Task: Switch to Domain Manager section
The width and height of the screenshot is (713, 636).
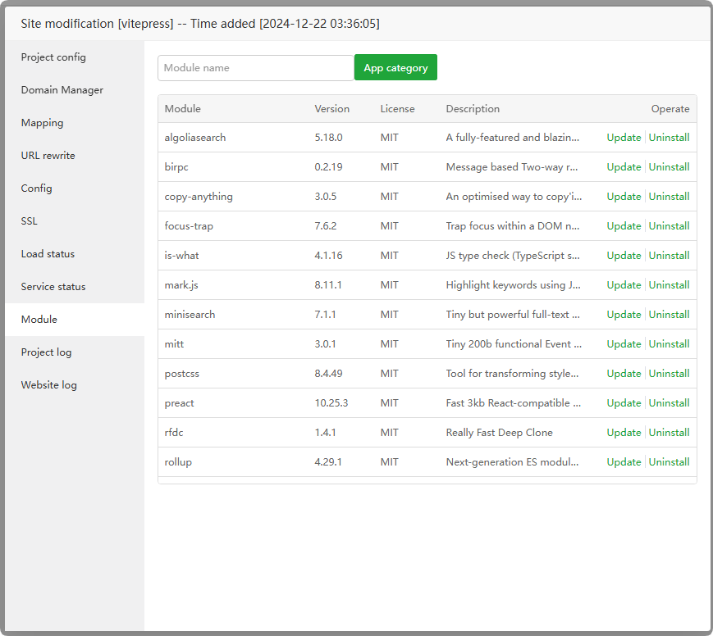Action: coord(62,90)
